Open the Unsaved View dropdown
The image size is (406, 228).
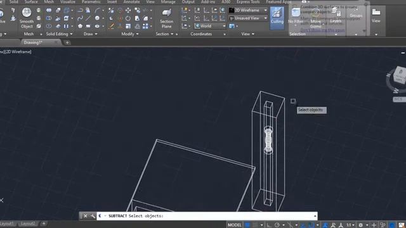pyautogui.click(x=248, y=18)
